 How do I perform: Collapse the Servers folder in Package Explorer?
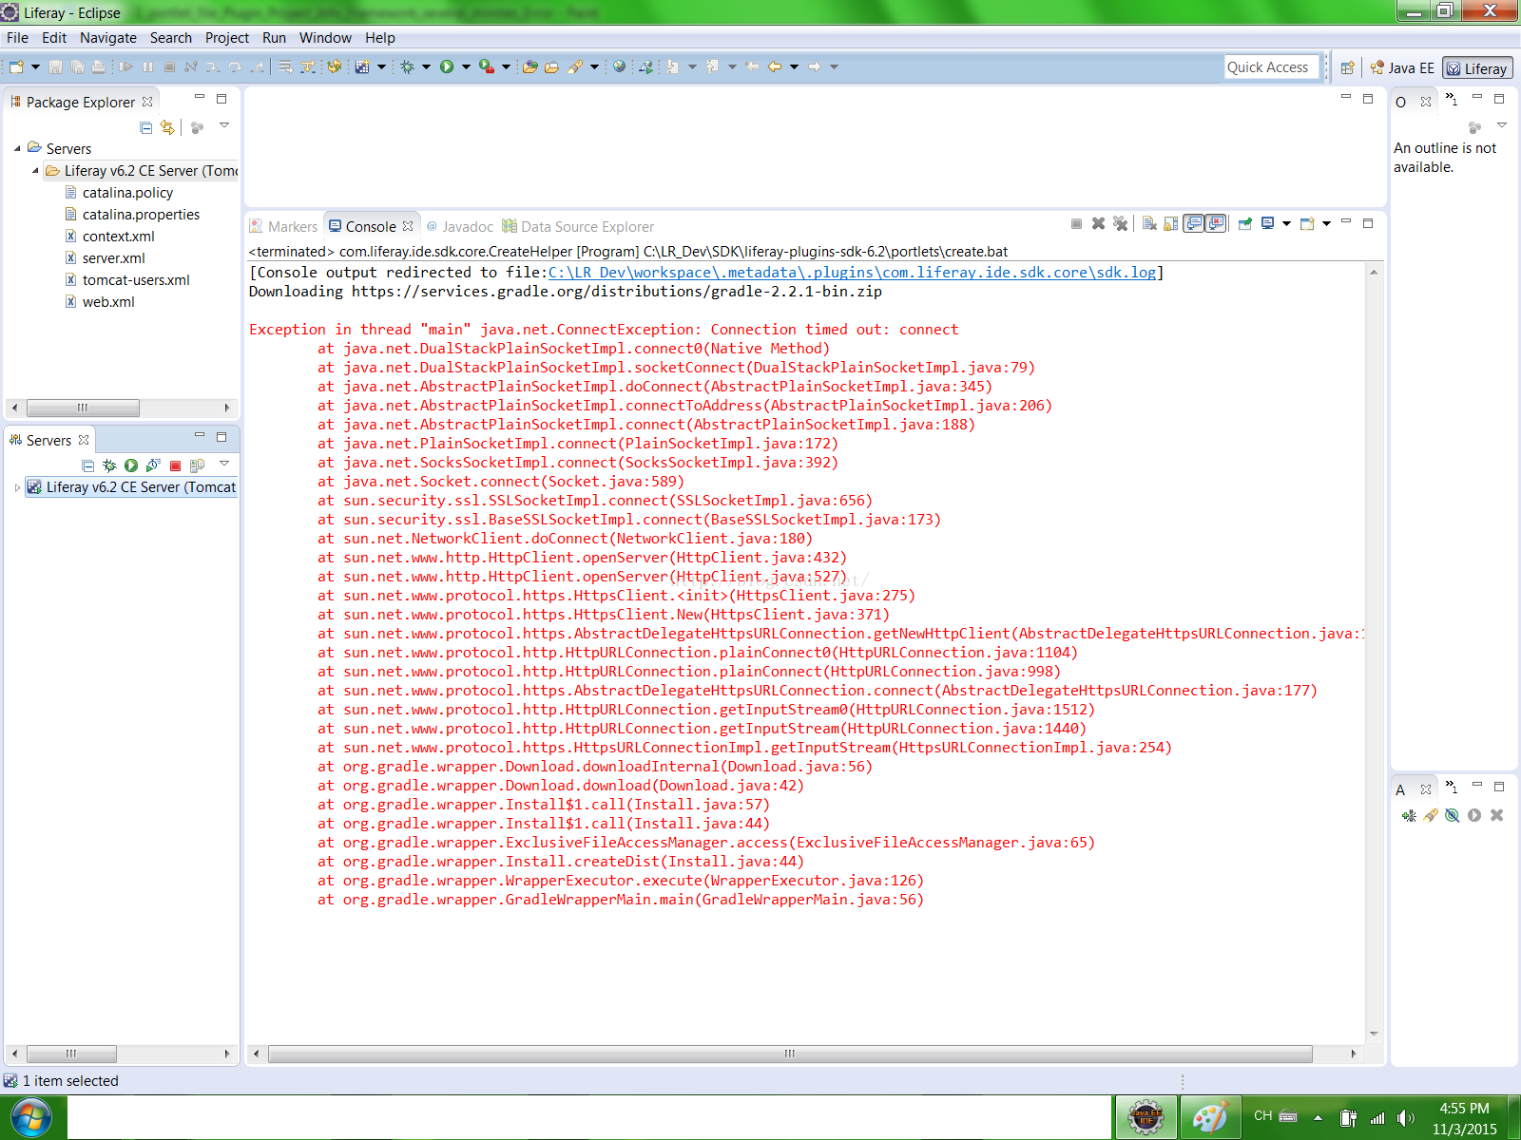pos(17,149)
